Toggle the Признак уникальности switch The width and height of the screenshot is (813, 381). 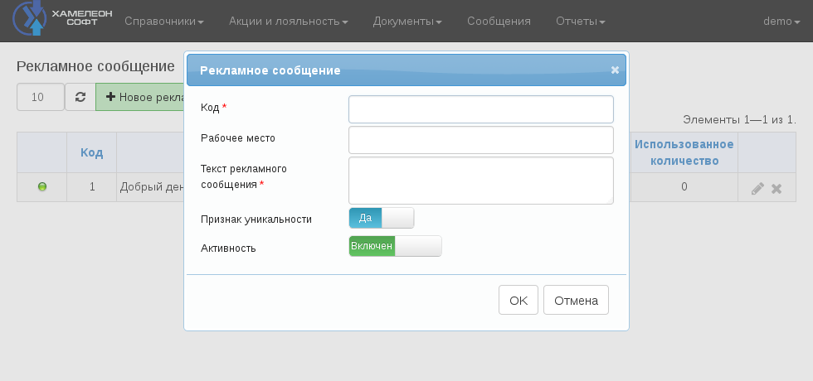pyautogui.click(x=382, y=218)
